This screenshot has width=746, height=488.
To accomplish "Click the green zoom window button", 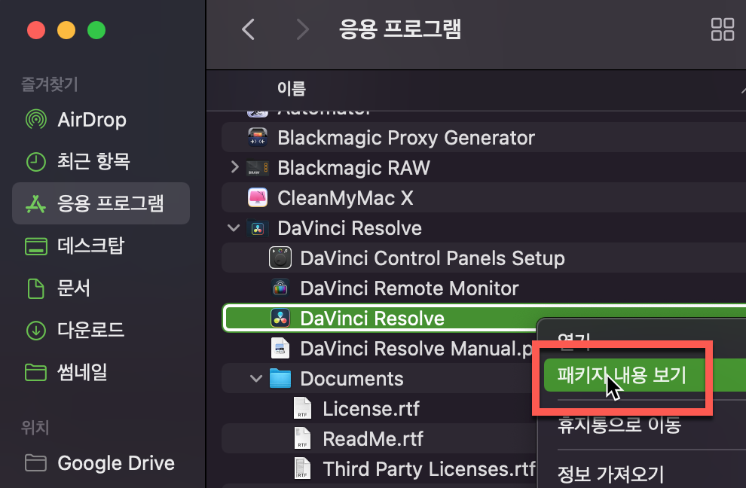I will [96, 30].
